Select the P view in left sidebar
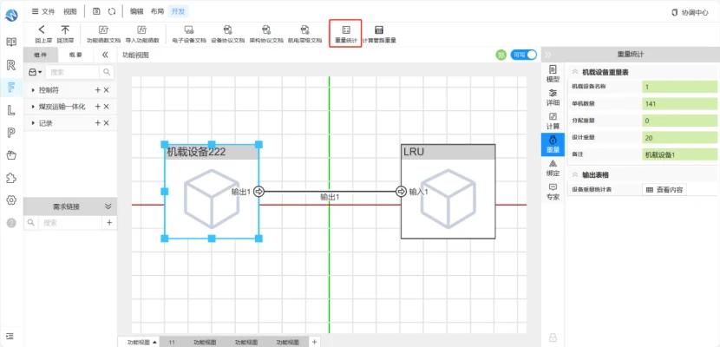 tap(11, 133)
